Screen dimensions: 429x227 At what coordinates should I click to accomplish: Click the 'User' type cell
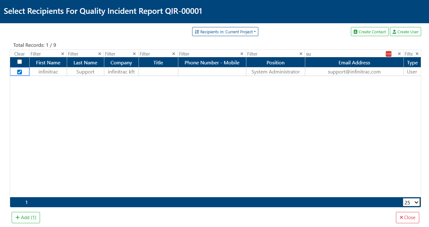pyautogui.click(x=412, y=72)
